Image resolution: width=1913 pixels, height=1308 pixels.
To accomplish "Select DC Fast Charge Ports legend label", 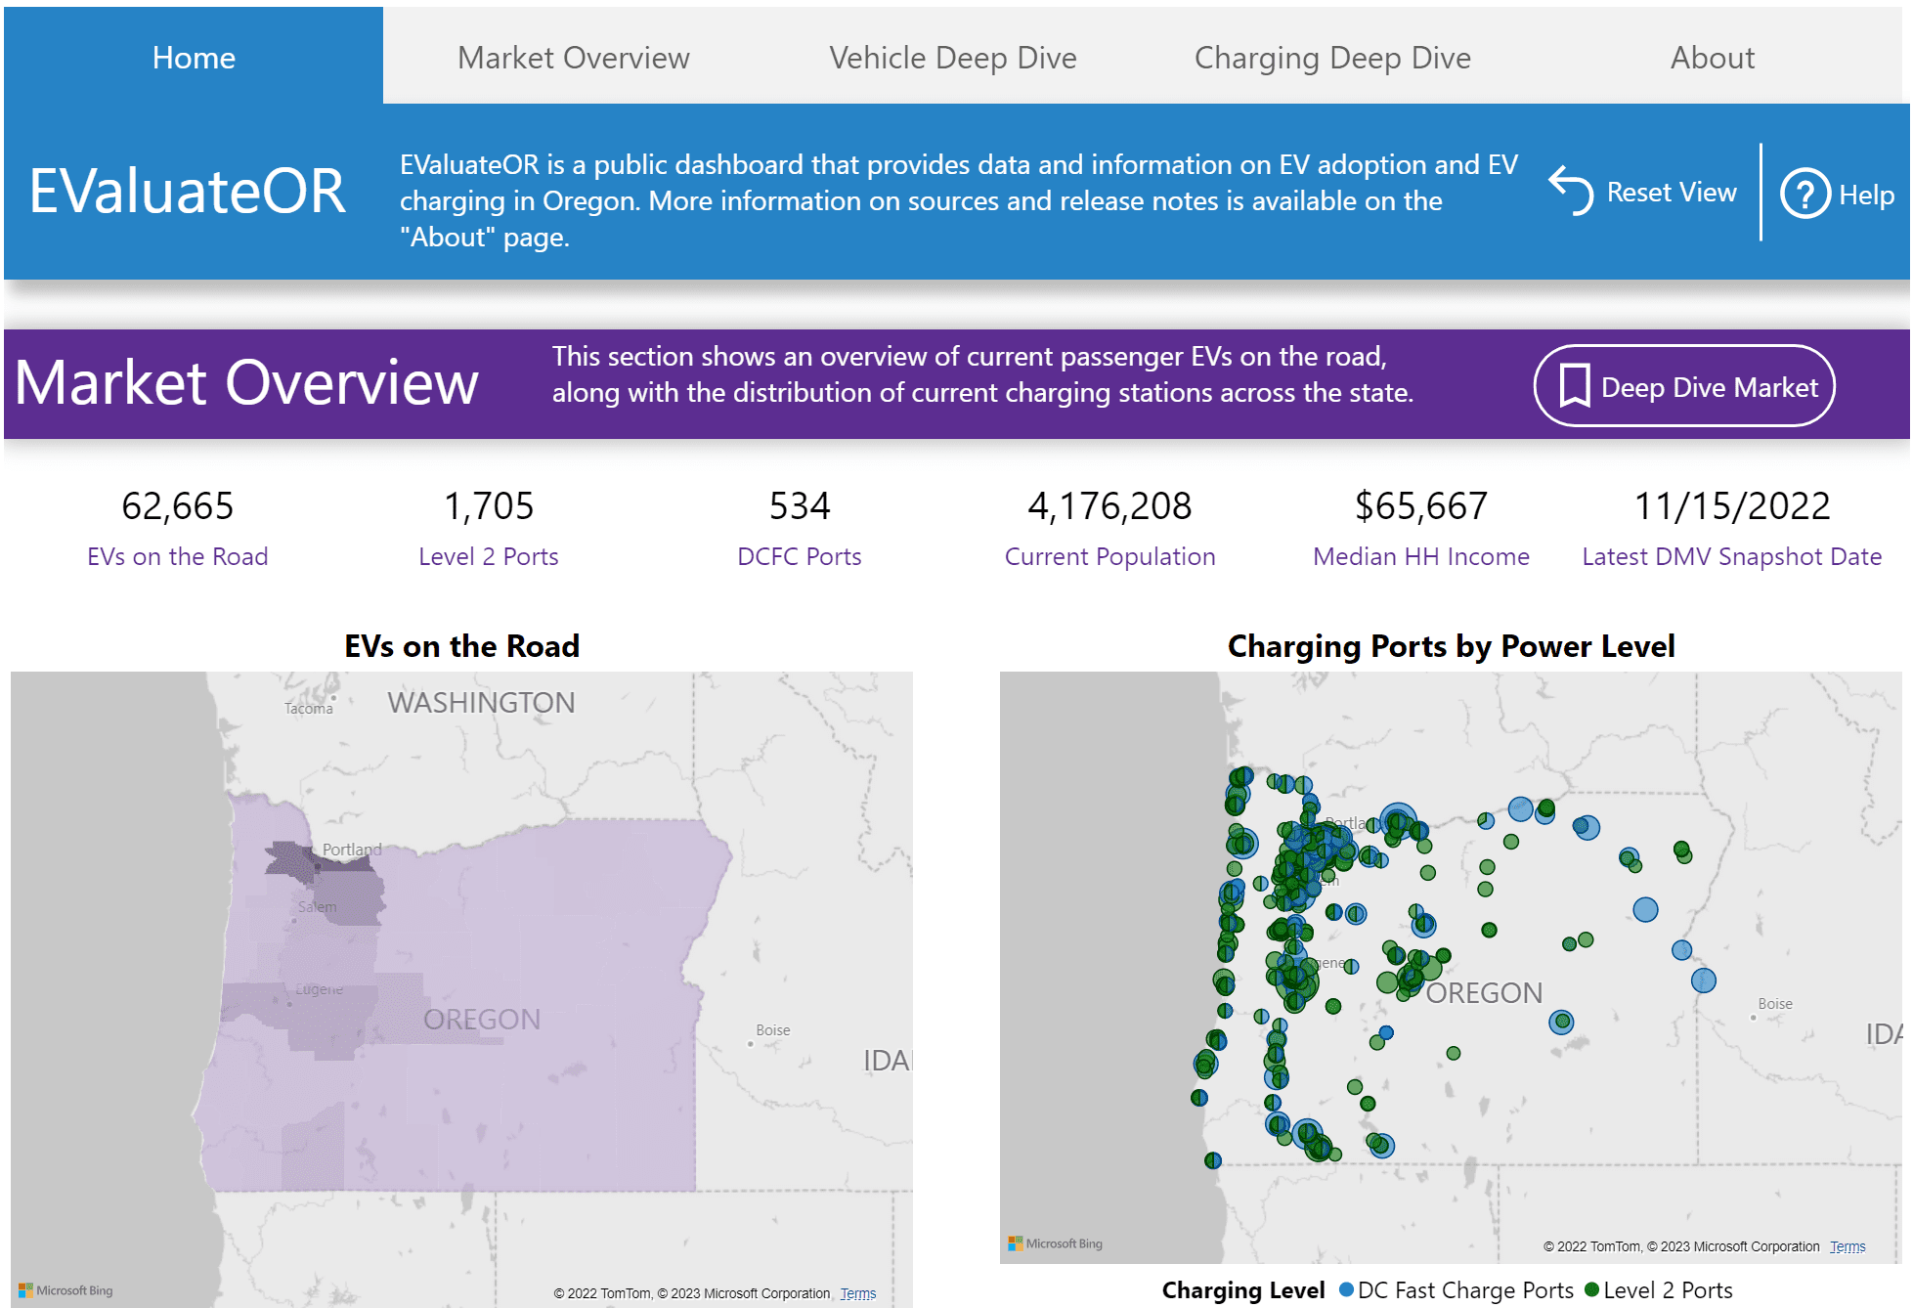I will tap(1464, 1289).
